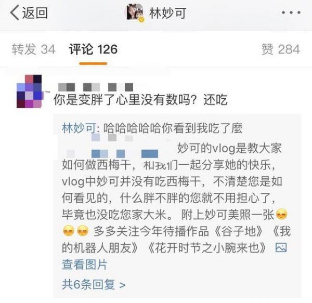
Task: Tap 林妙可 profile avatar in header
Action: [x=135, y=12]
